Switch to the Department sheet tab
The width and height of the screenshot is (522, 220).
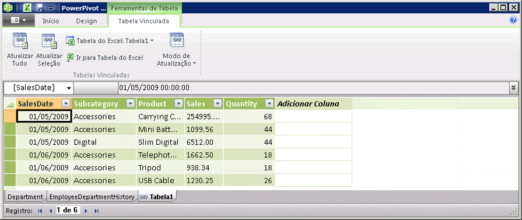tap(26, 197)
